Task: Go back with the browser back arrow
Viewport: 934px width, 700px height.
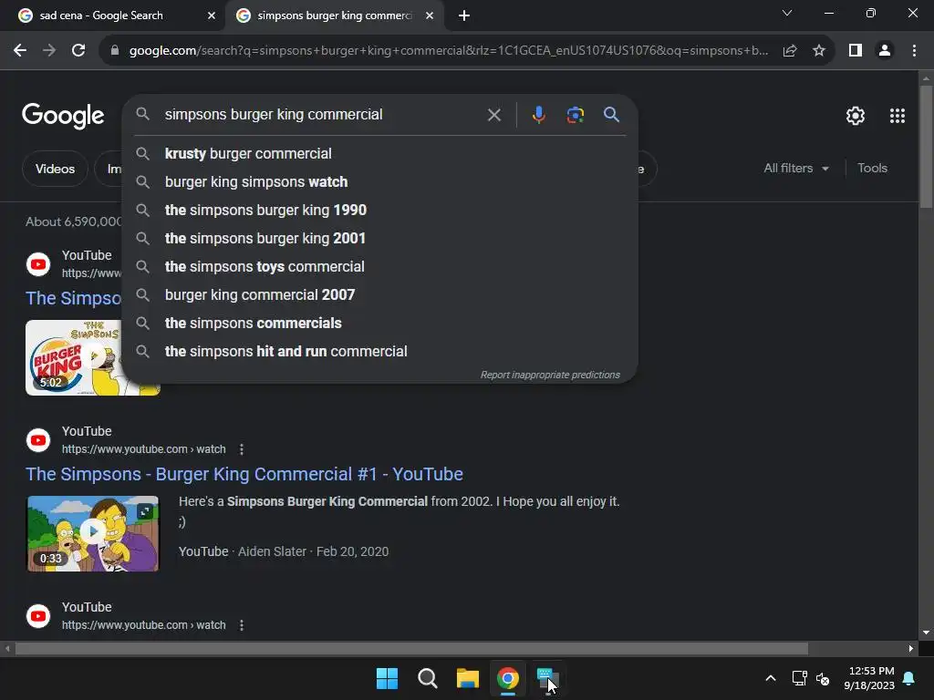Action: click(x=20, y=51)
